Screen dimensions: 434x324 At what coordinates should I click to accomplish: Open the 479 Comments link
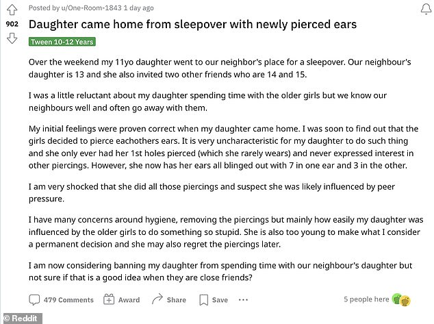[x=68, y=300]
